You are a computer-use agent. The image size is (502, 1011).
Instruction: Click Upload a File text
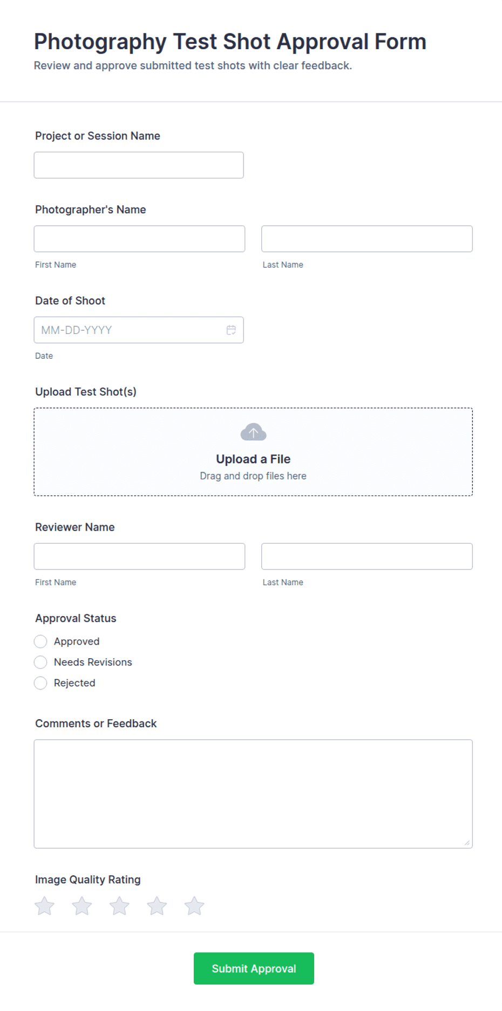click(253, 459)
